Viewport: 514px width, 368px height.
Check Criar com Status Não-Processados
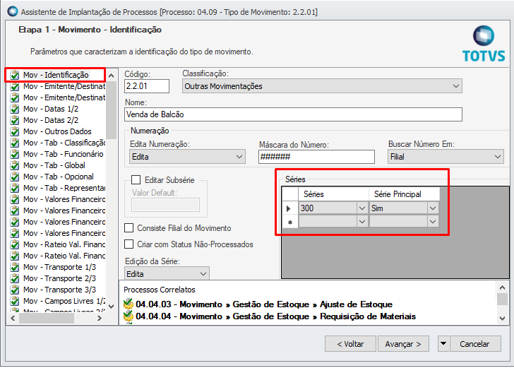pos(128,244)
